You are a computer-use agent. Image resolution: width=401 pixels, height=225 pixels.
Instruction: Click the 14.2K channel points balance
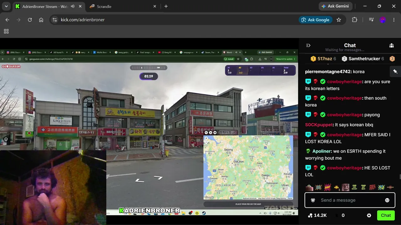[317, 215]
